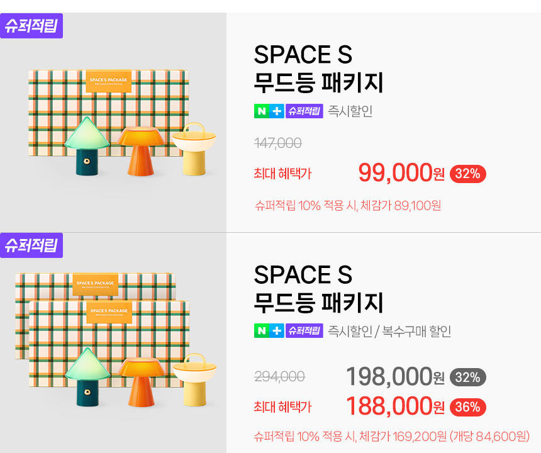Open the second SPACE S 무드등 패키지 title
Viewport: 541px width, 453px height.
318,288
